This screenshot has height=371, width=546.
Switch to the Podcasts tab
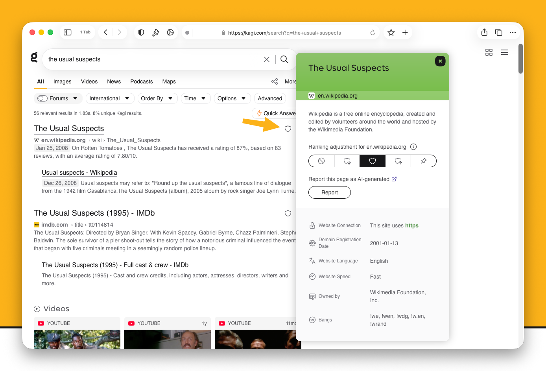[142, 81]
